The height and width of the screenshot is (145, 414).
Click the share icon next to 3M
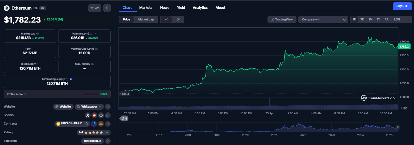coord(107,8)
